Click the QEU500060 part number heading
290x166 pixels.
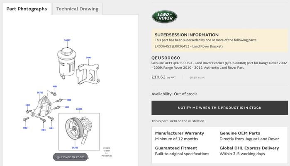coord(166,58)
